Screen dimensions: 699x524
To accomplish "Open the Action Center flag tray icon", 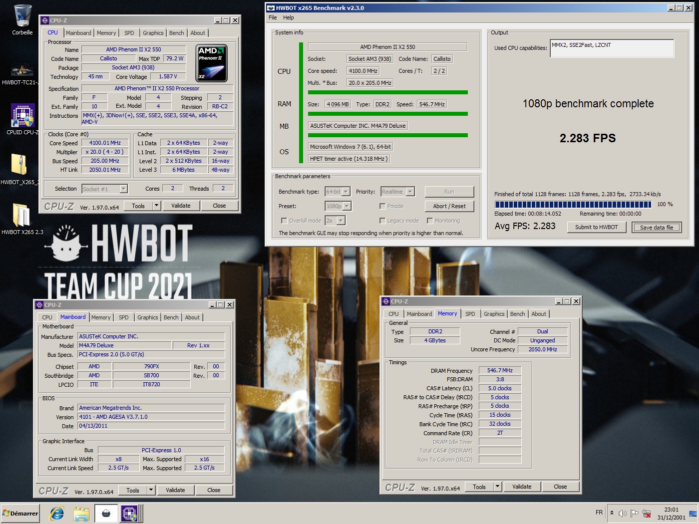I will pos(634,513).
